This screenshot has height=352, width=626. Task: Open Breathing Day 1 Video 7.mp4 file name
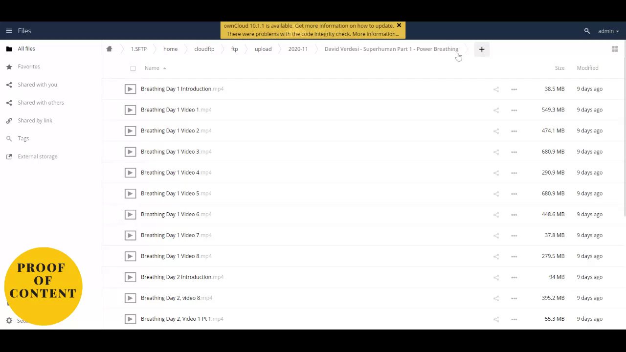coord(176,235)
